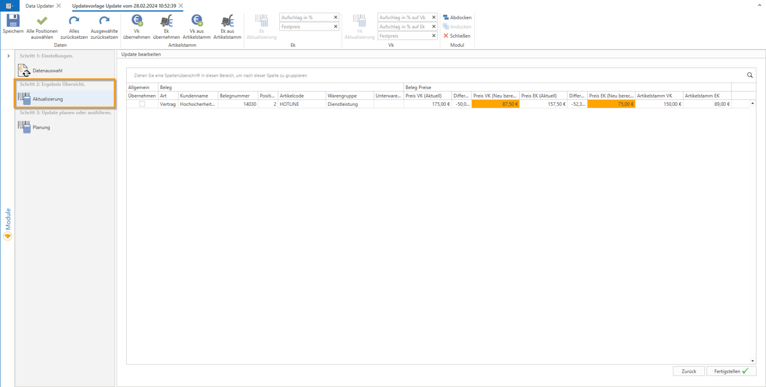Click Vk aus Artikelstamm icon
This screenshot has width=766, height=387.
tap(197, 22)
